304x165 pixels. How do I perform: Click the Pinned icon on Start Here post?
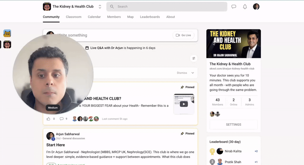tap(182, 133)
